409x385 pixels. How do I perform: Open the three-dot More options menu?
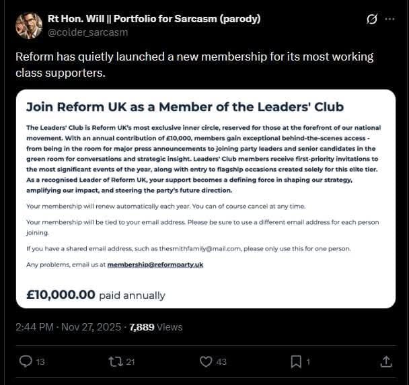390,20
